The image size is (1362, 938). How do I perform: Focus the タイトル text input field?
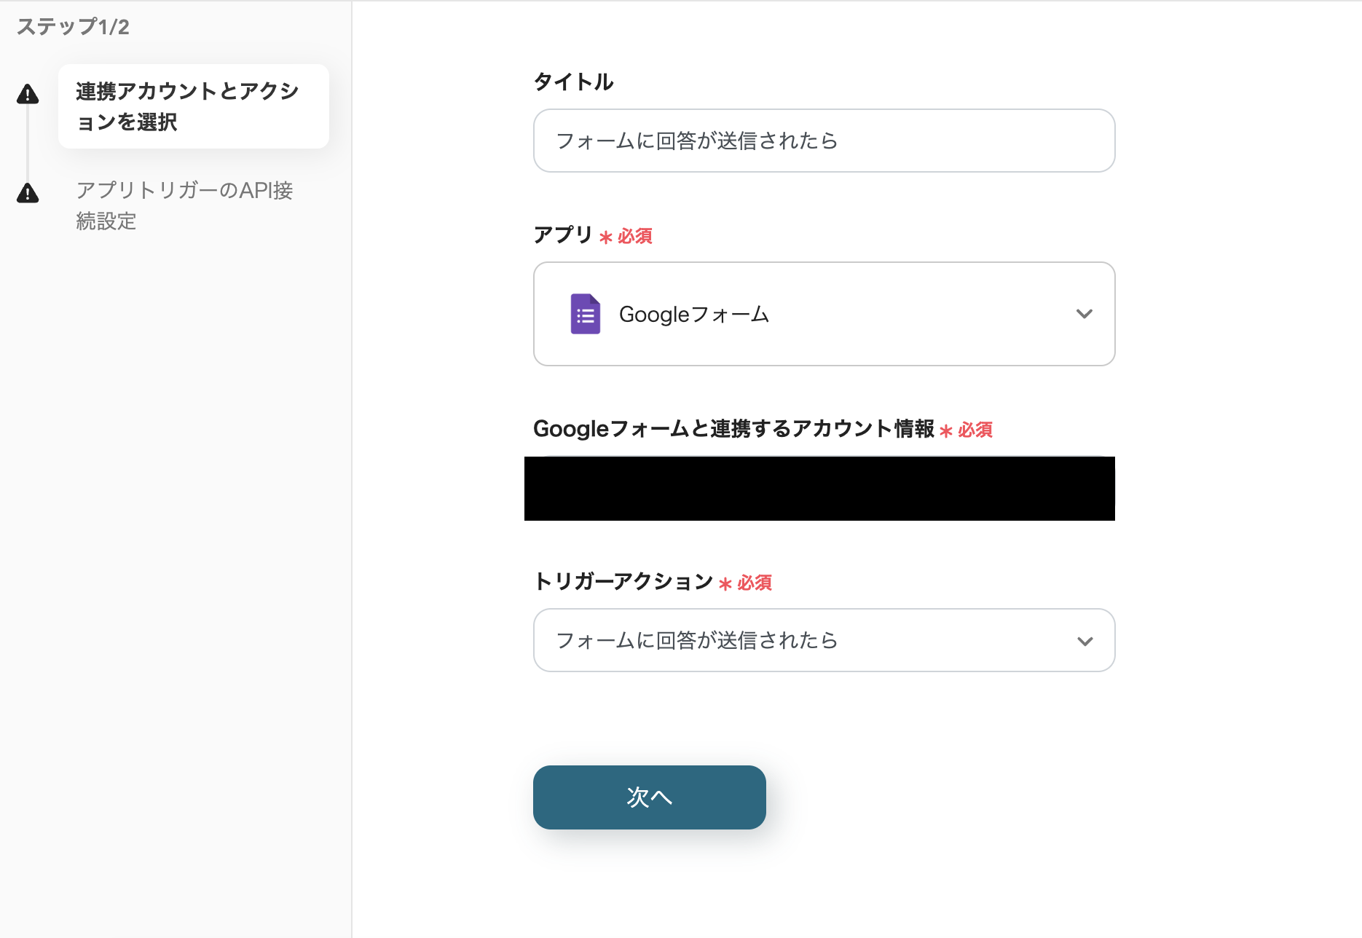click(x=824, y=141)
